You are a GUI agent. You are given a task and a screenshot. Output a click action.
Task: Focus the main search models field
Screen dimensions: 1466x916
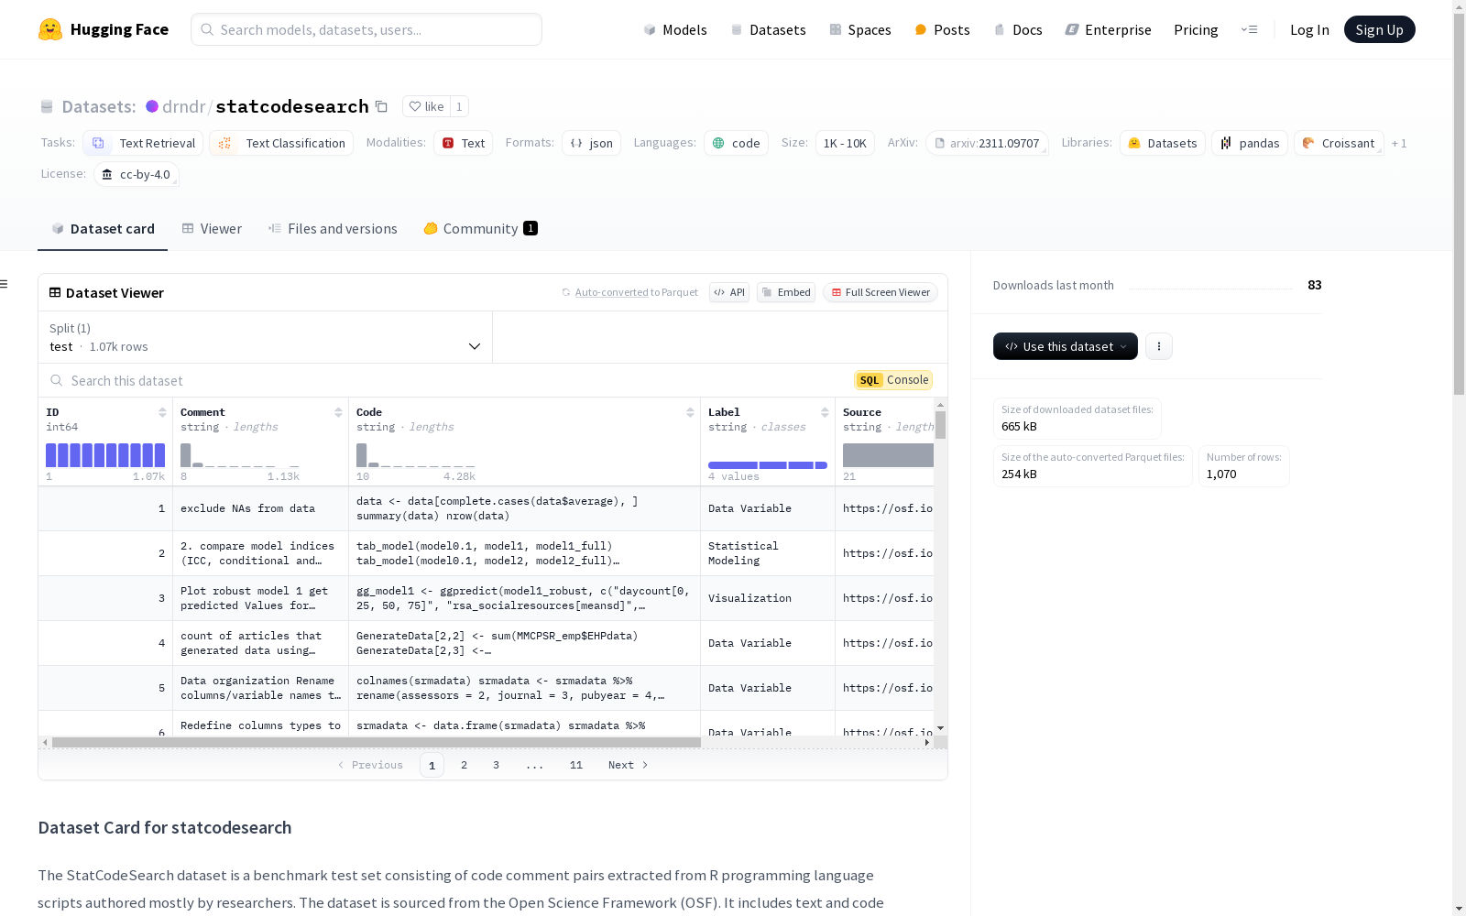pyautogui.click(x=366, y=29)
